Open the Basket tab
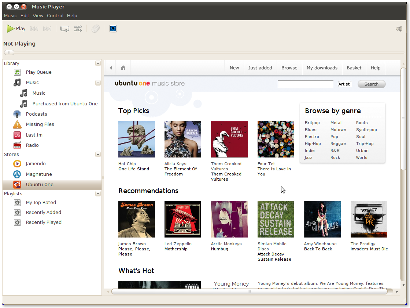Screen dimensions: 410x308 click(354, 68)
